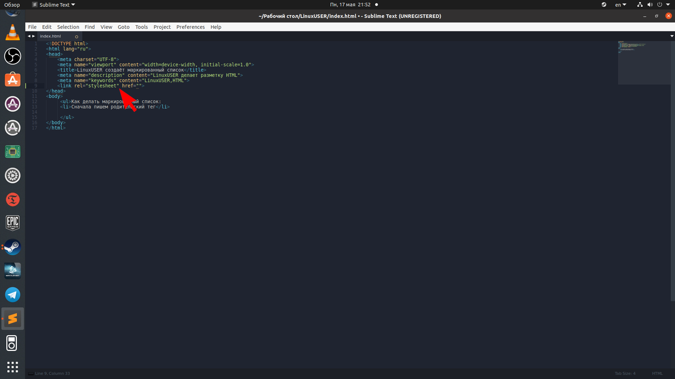Open the green CPU chip dock icon
Screen dimensions: 675x379
tap(12, 152)
